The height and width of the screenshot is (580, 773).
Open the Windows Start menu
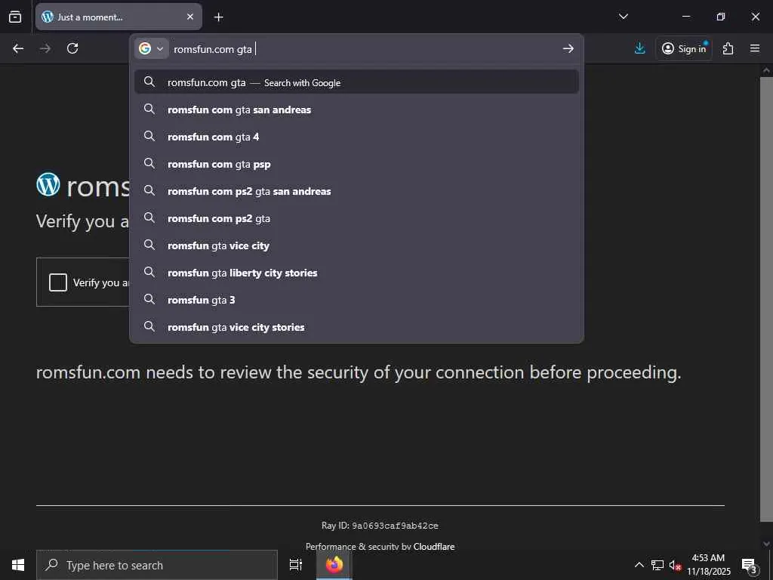tap(18, 565)
